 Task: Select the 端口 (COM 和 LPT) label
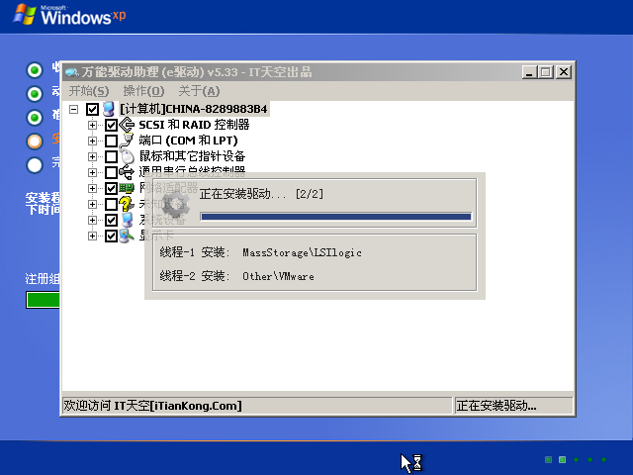pos(188,141)
